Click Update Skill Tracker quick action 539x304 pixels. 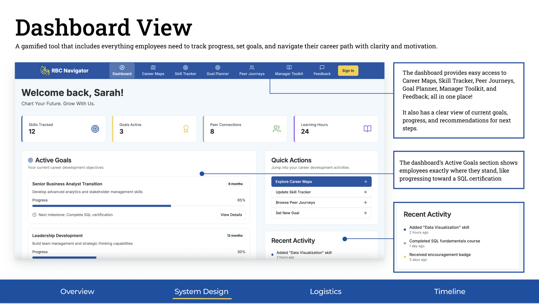[x=321, y=192]
